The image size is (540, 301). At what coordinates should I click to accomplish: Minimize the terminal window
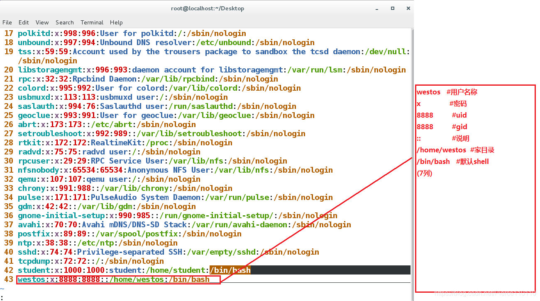point(376,8)
